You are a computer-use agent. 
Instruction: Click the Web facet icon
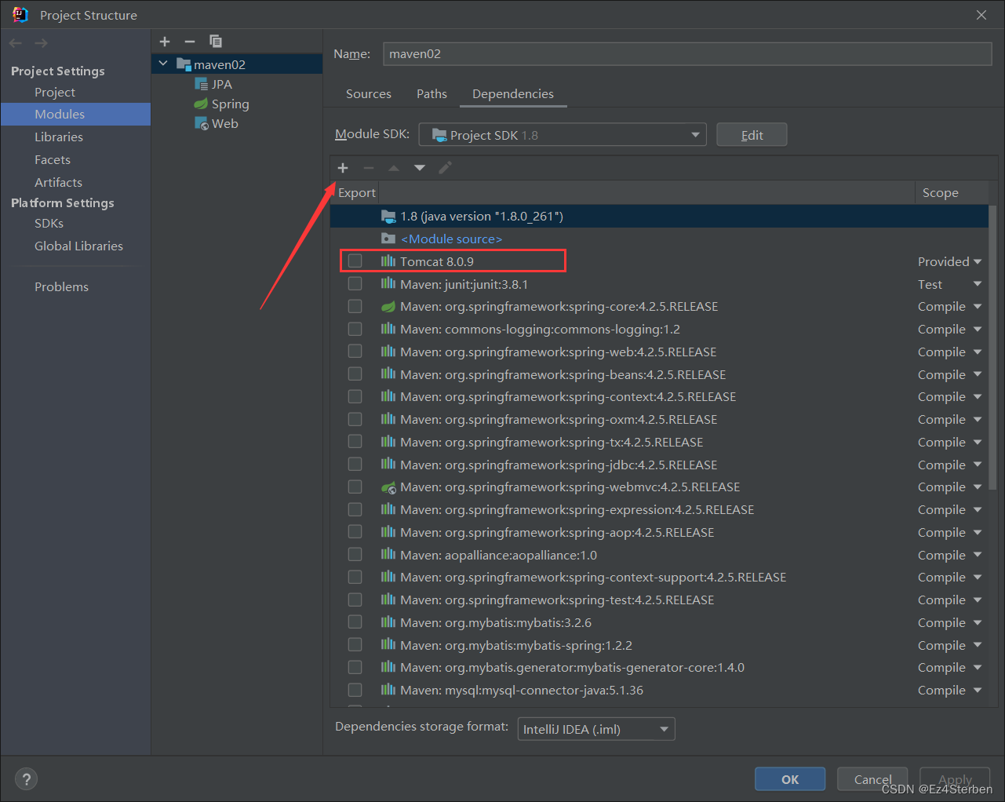tap(202, 123)
